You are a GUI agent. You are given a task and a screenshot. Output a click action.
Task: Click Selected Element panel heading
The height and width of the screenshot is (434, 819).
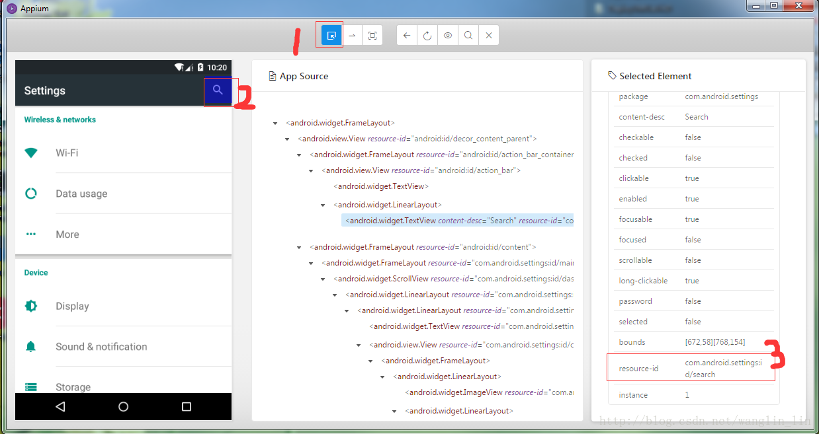tap(656, 76)
